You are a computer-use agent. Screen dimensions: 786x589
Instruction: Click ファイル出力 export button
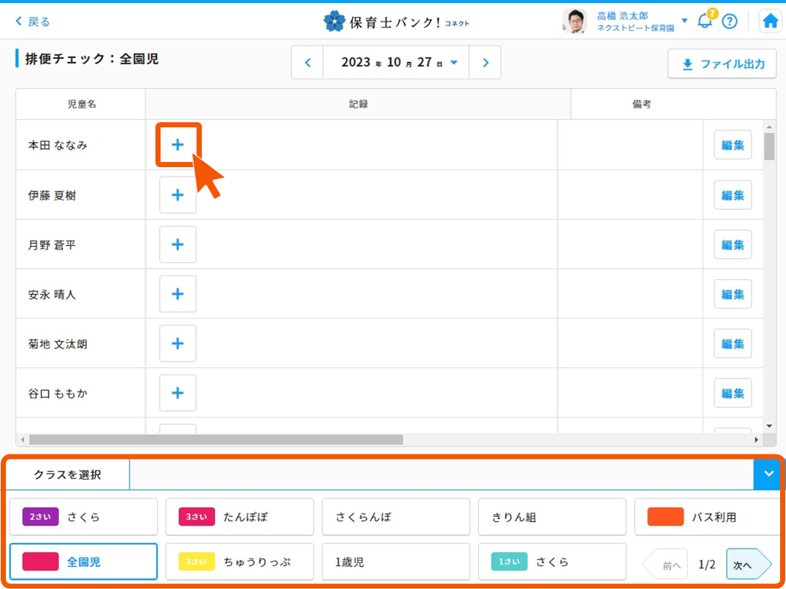click(722, 64)
